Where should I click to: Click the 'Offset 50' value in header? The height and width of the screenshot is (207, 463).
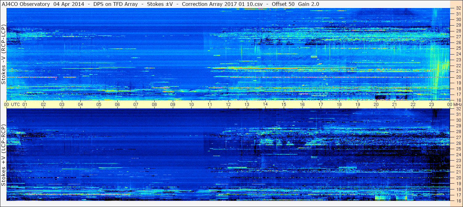(283, 4)
